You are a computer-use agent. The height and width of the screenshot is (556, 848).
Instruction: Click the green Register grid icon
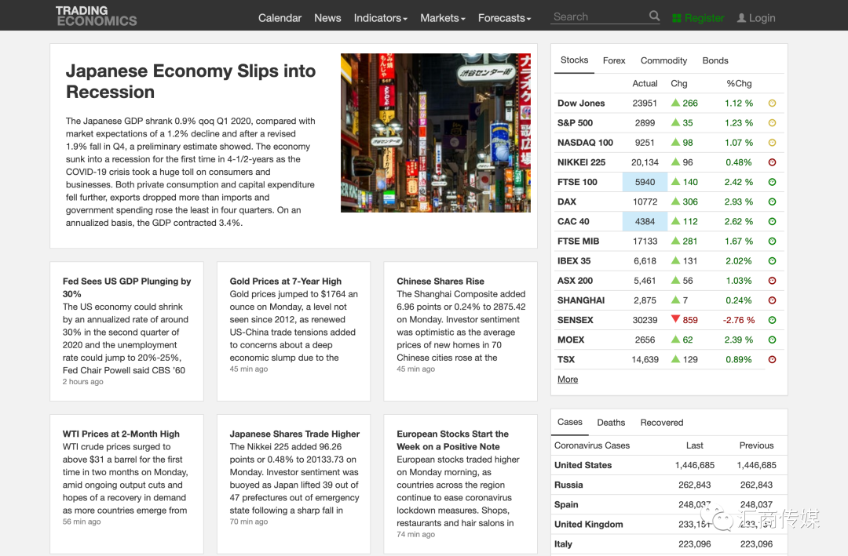tap(677, 18)
